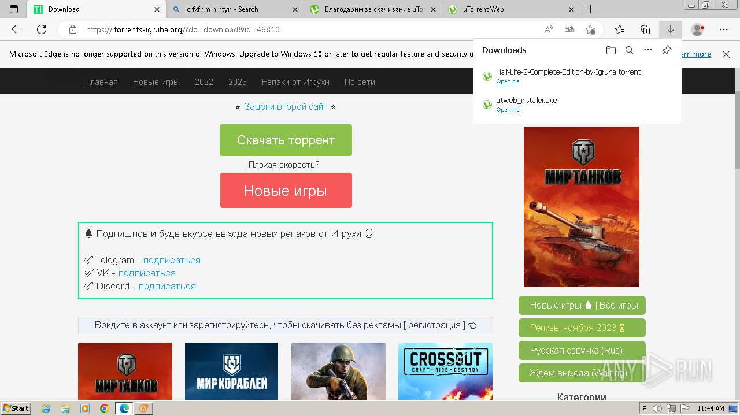
Task: Click the Все игры sidebar link
Action: click(619, 305)
